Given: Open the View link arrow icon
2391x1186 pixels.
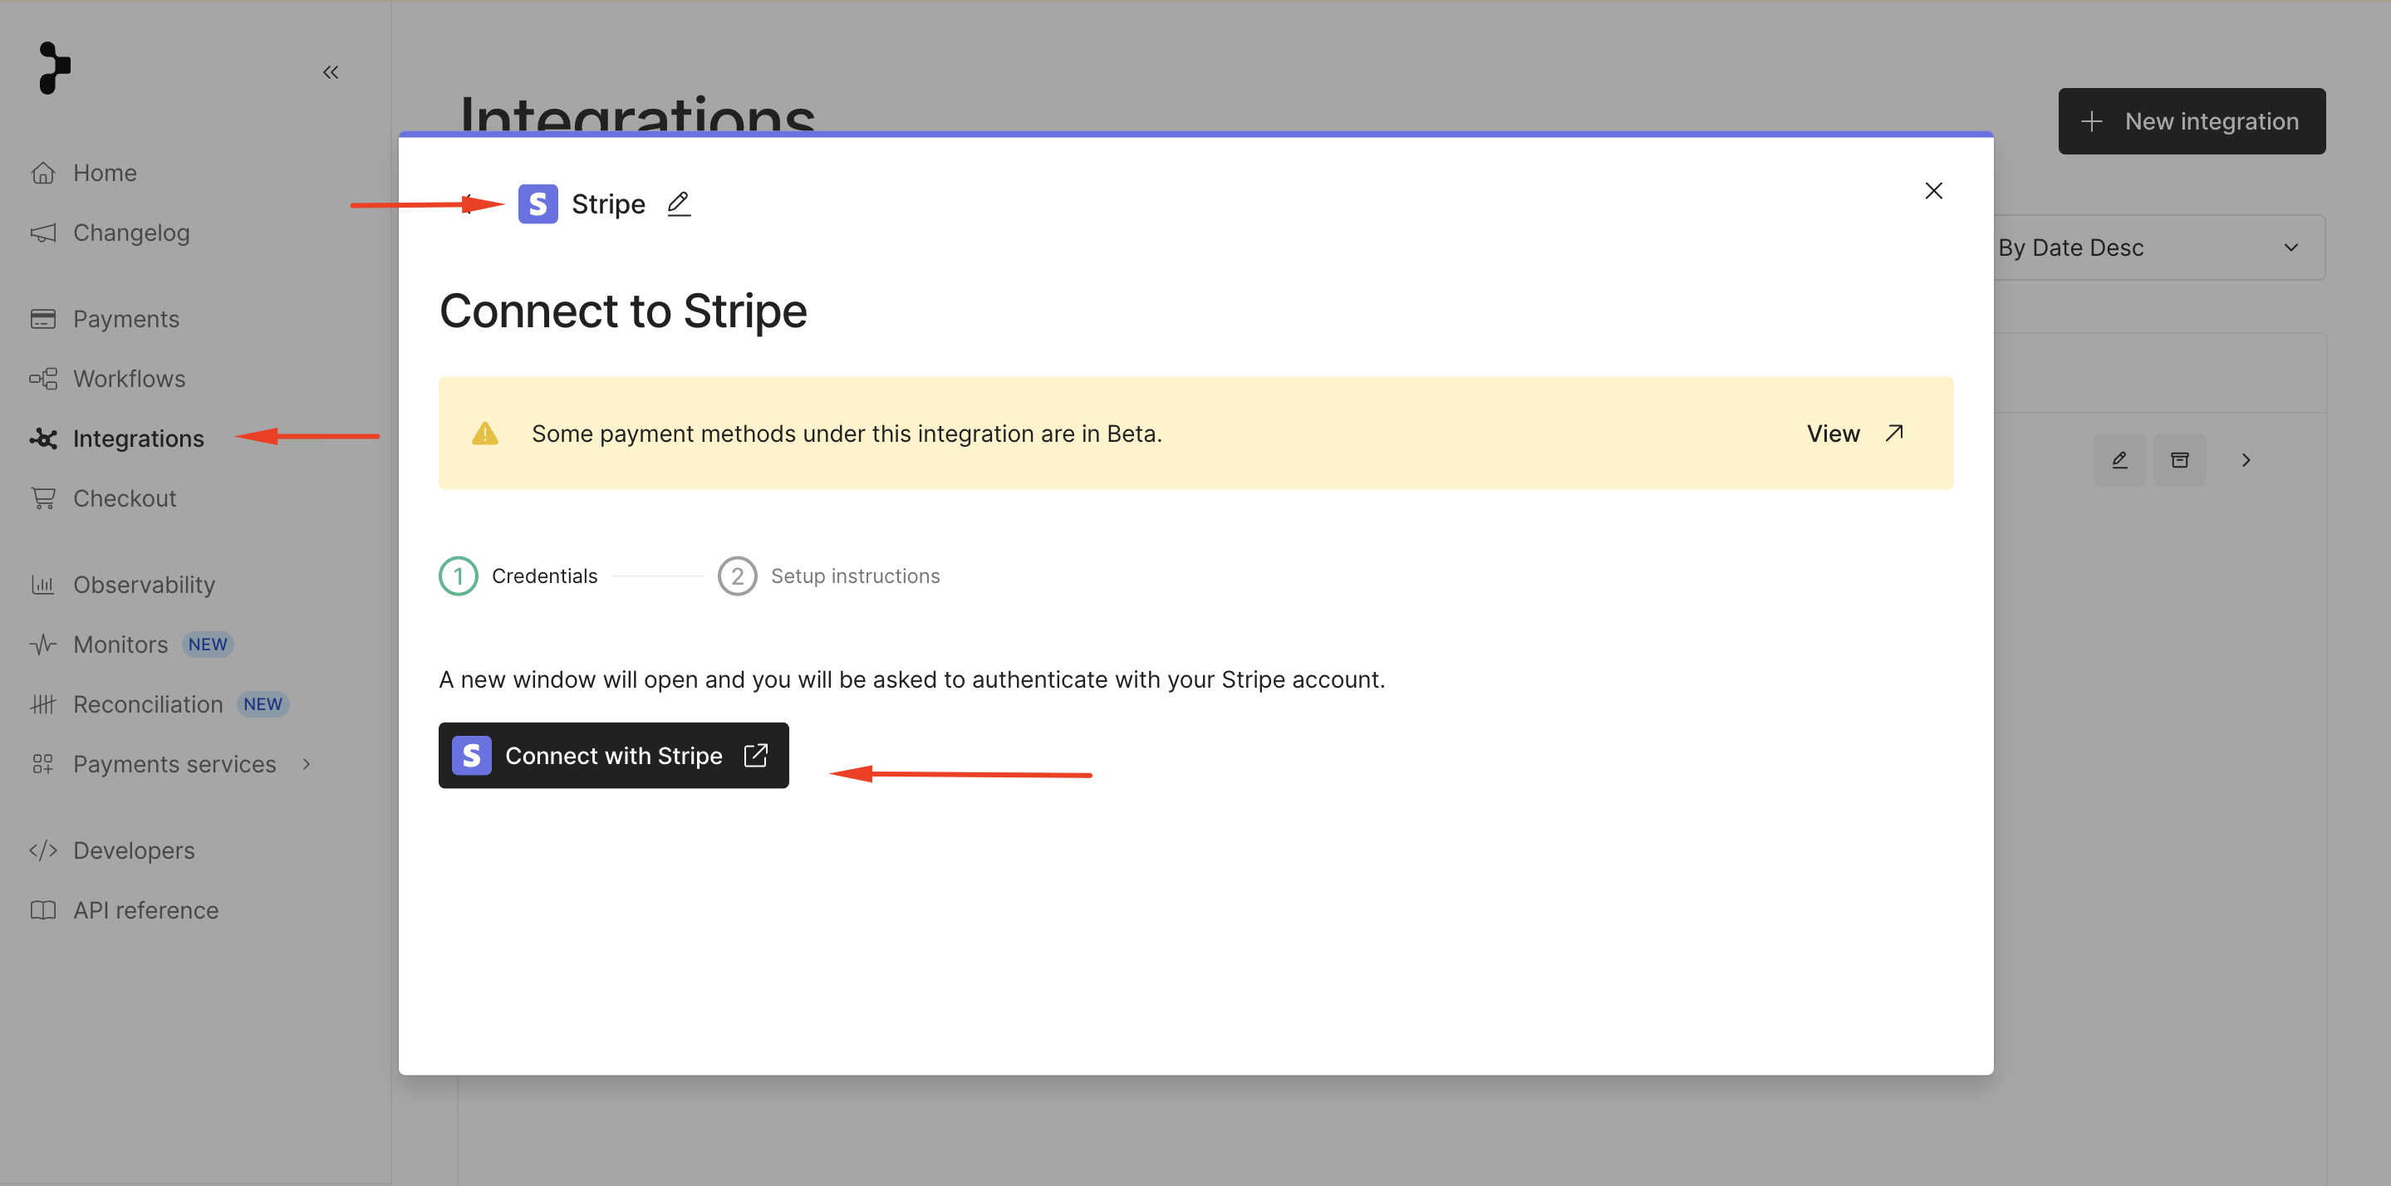Looking at the screenshot, I should 1894,434.
